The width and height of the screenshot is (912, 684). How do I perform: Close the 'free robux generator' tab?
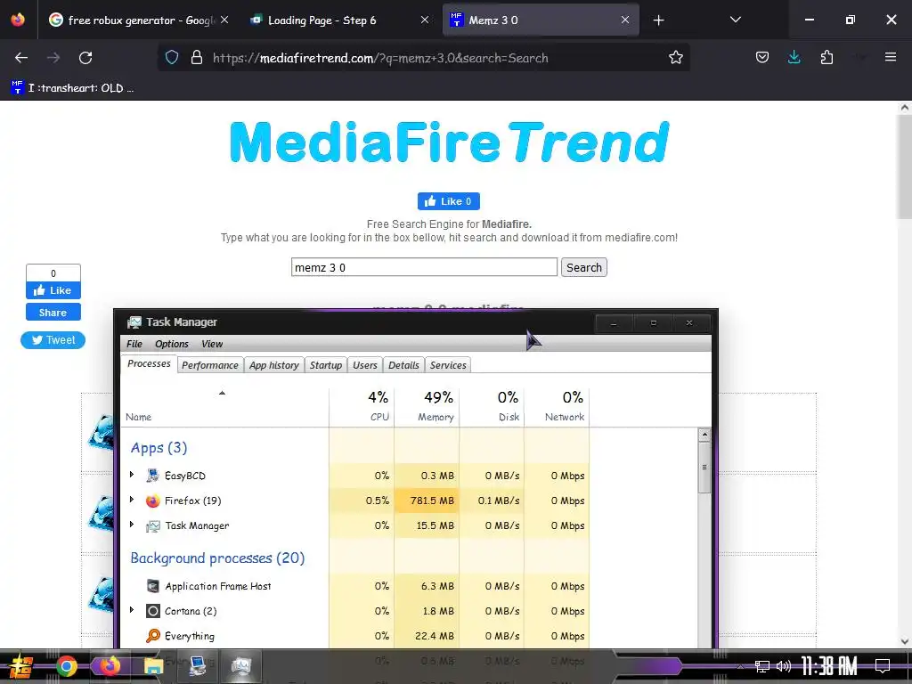click(x=224, y=20)
